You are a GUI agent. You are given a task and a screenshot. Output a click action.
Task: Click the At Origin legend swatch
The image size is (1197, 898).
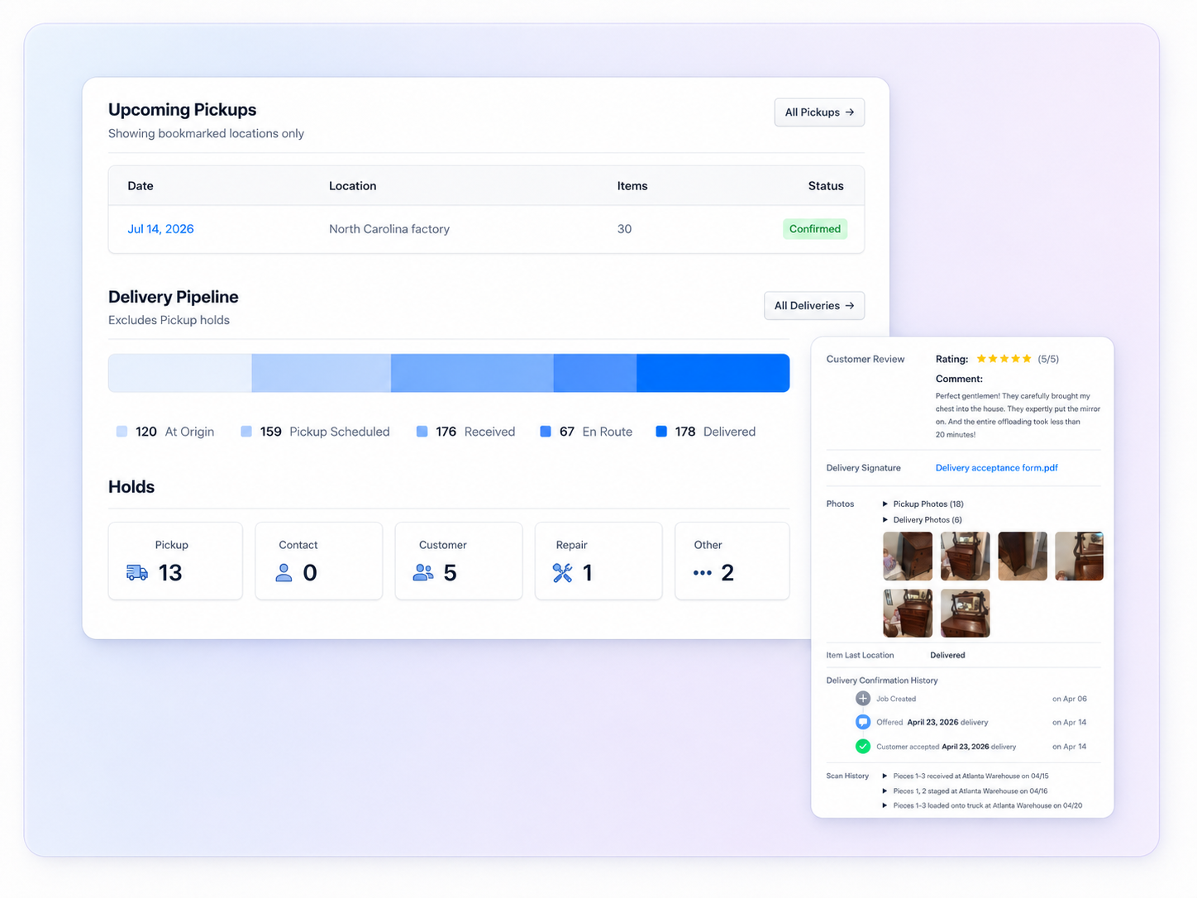122,432
